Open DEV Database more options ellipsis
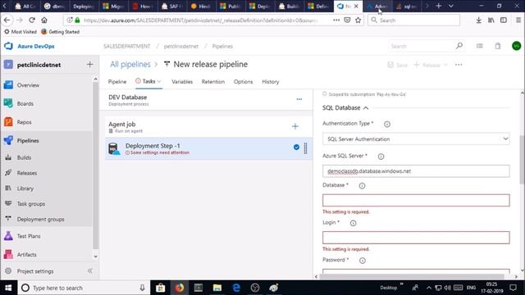The image size is (525, 295). 299,99
